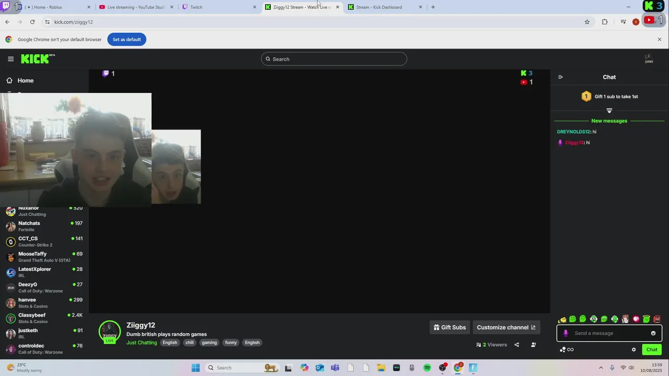669x376 pixels.
Task: Open Natchats channel in sidebar
Action: [44, 226]
